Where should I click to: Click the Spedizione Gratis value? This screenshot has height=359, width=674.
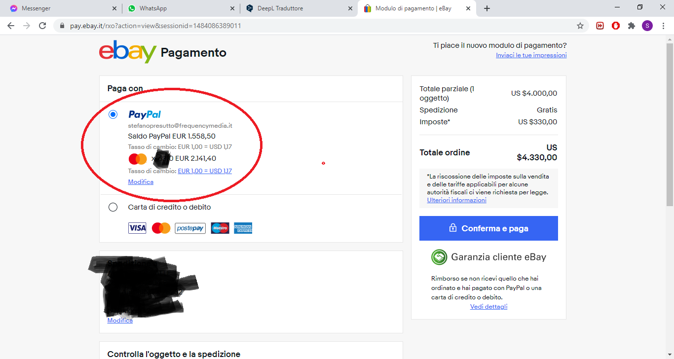pos(547,110)
